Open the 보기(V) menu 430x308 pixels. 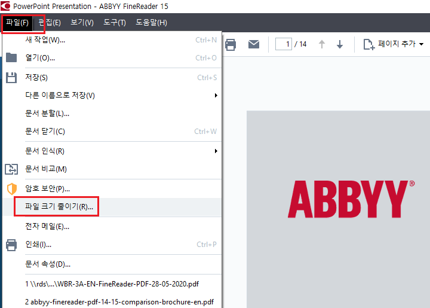coord(82,23)
